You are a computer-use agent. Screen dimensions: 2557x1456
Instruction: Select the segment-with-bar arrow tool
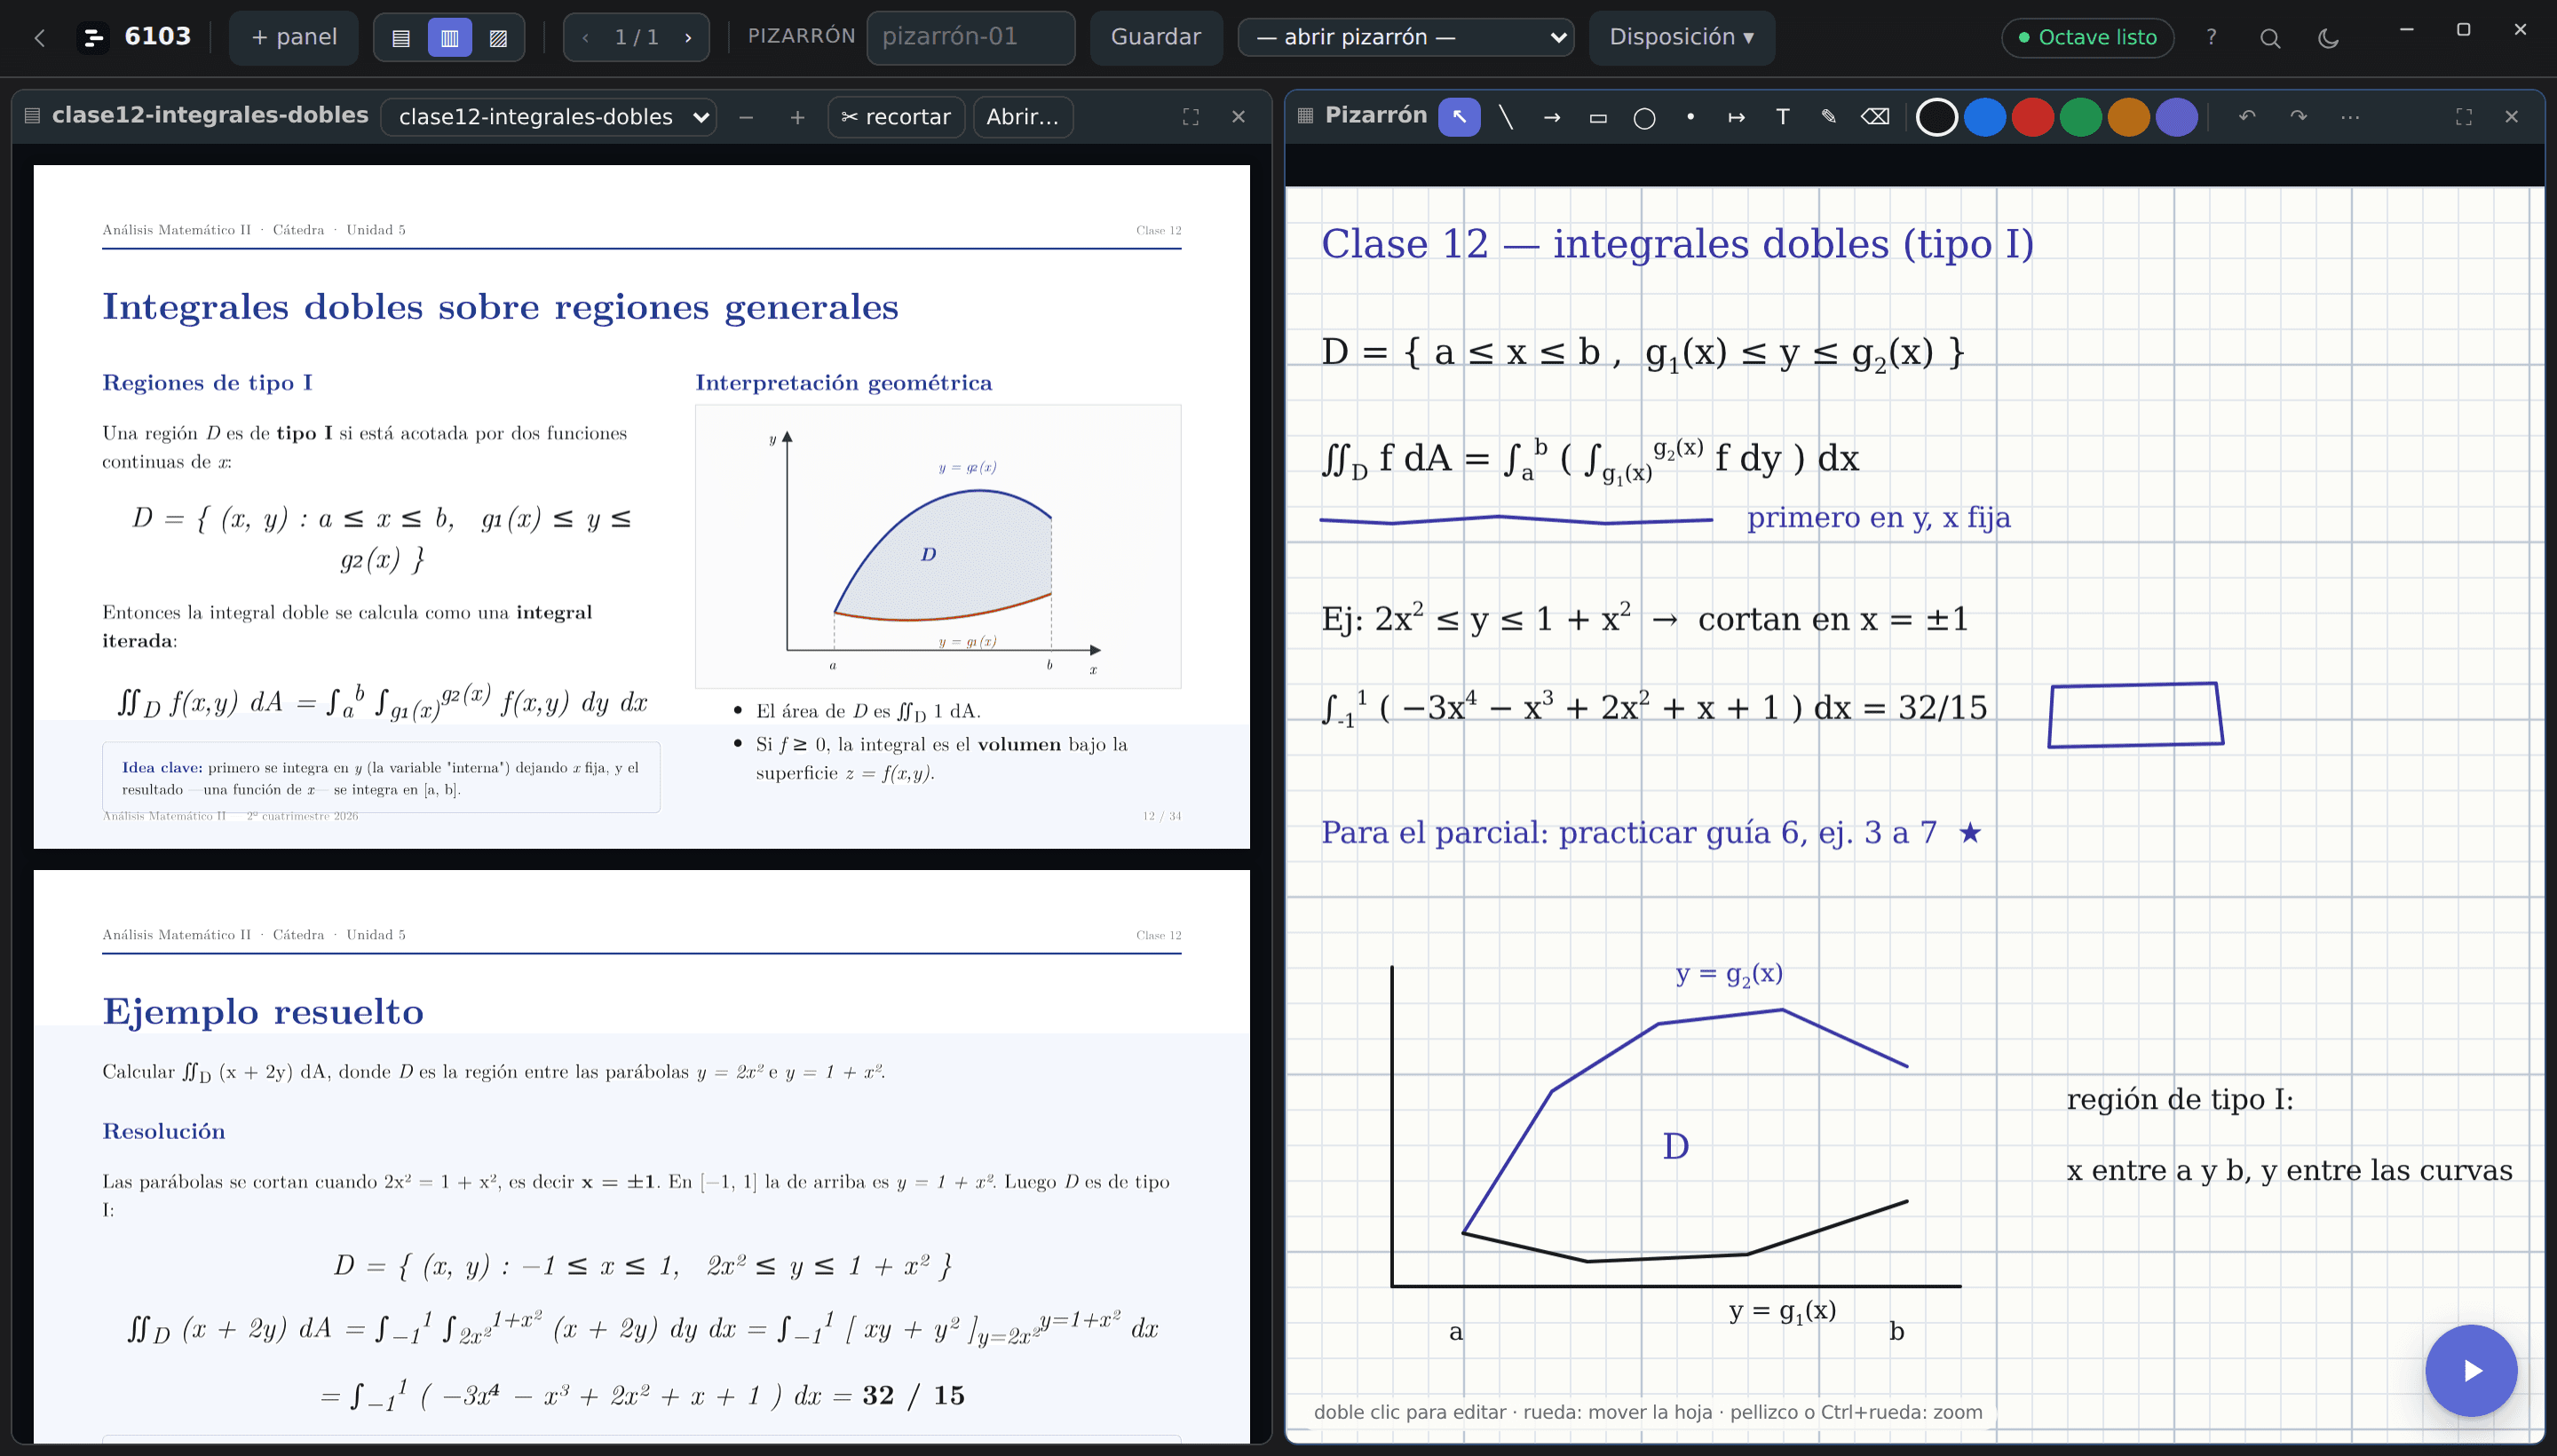(1736, 117)
